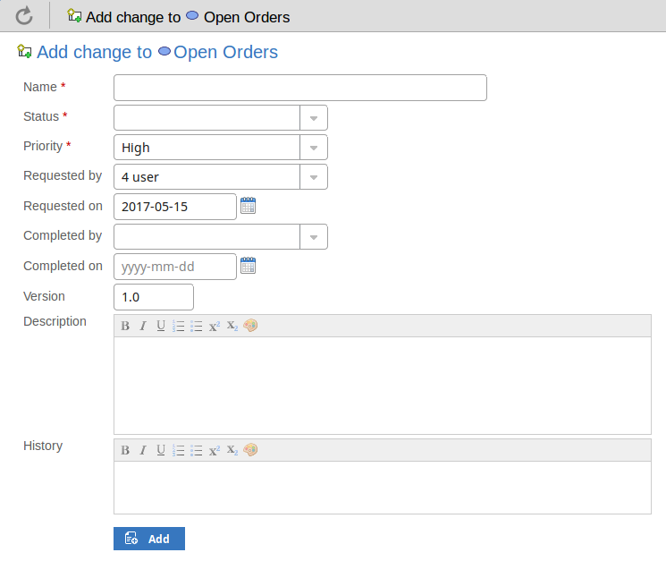This screenshot has width=666, height=561.
Task: Open the Completed by dropdown
Action: (x=314, y=237)
